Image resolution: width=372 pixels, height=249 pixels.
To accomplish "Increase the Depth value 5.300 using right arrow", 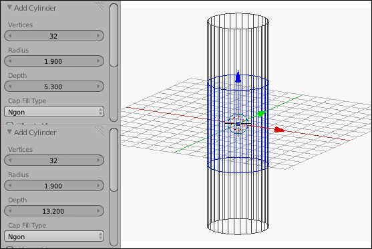I will click(x=98, y=87).
